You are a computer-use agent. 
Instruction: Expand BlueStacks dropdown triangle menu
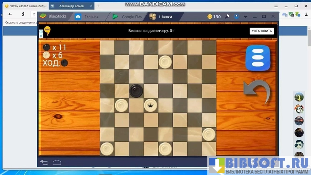click(245, 16)
